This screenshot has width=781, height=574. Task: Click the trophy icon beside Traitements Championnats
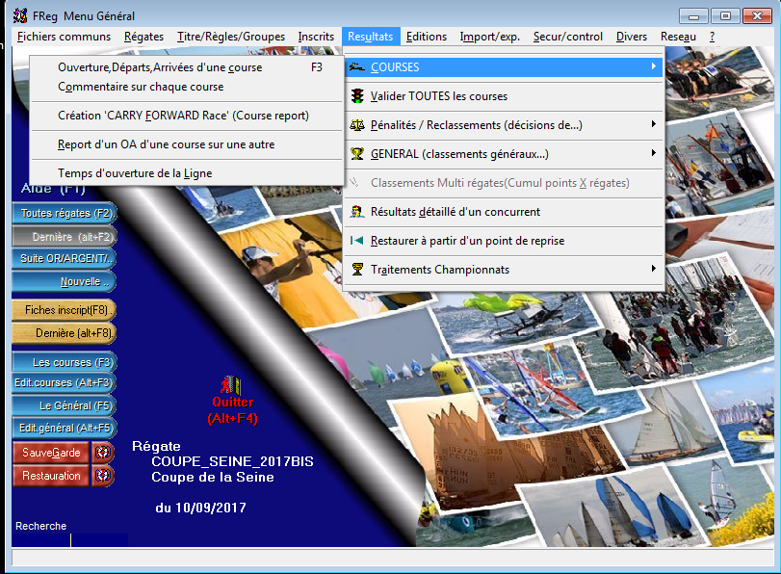pos(357,269)
